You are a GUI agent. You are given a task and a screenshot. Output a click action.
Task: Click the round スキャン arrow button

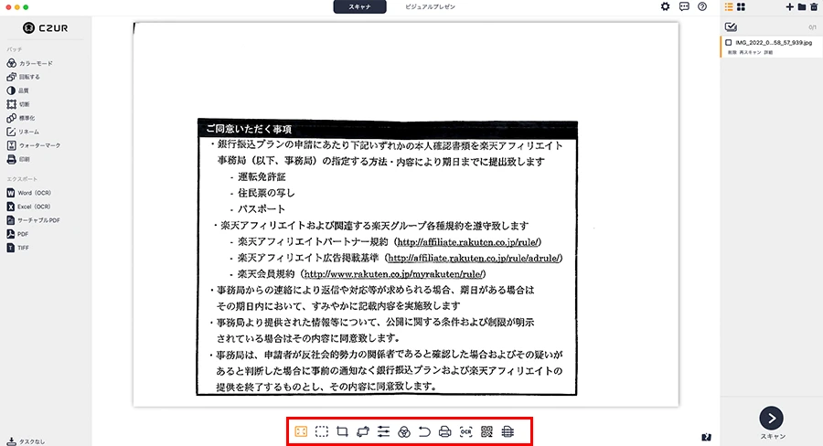click(x=772, y=419)
